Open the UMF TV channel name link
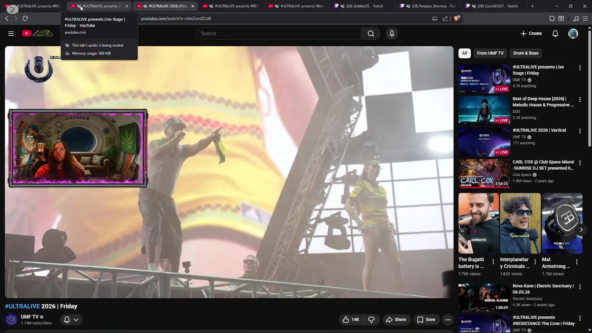This screenshot has width=592, height=333. (30, 317)
